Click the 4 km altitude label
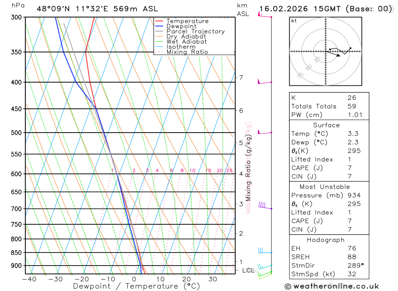This screenshot has height=291, width=398. pos(241,174)
